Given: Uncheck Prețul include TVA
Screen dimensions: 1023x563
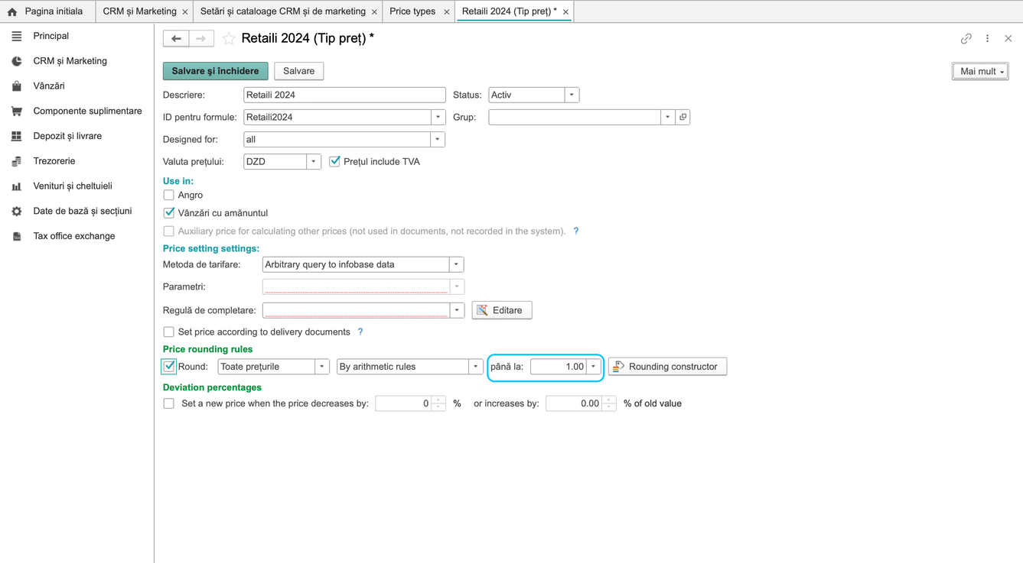Looking at the screenshot, I should pos(334,161).
